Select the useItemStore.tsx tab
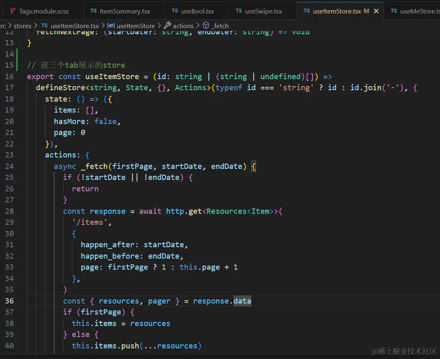The image size is (440, 359). [x=337, y=11]
